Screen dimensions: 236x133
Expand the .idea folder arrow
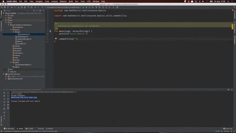[6, 16]
